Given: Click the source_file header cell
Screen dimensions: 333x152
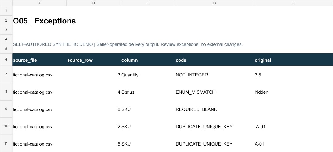Looking at the screenshot, I should point(39,60).
